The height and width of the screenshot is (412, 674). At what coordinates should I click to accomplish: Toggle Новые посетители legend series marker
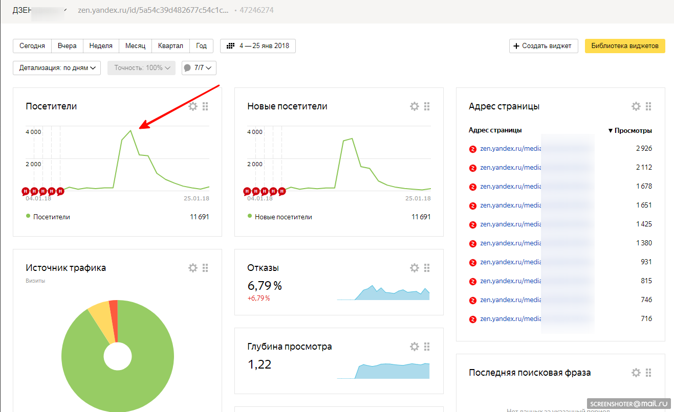[x=250, y=216]
